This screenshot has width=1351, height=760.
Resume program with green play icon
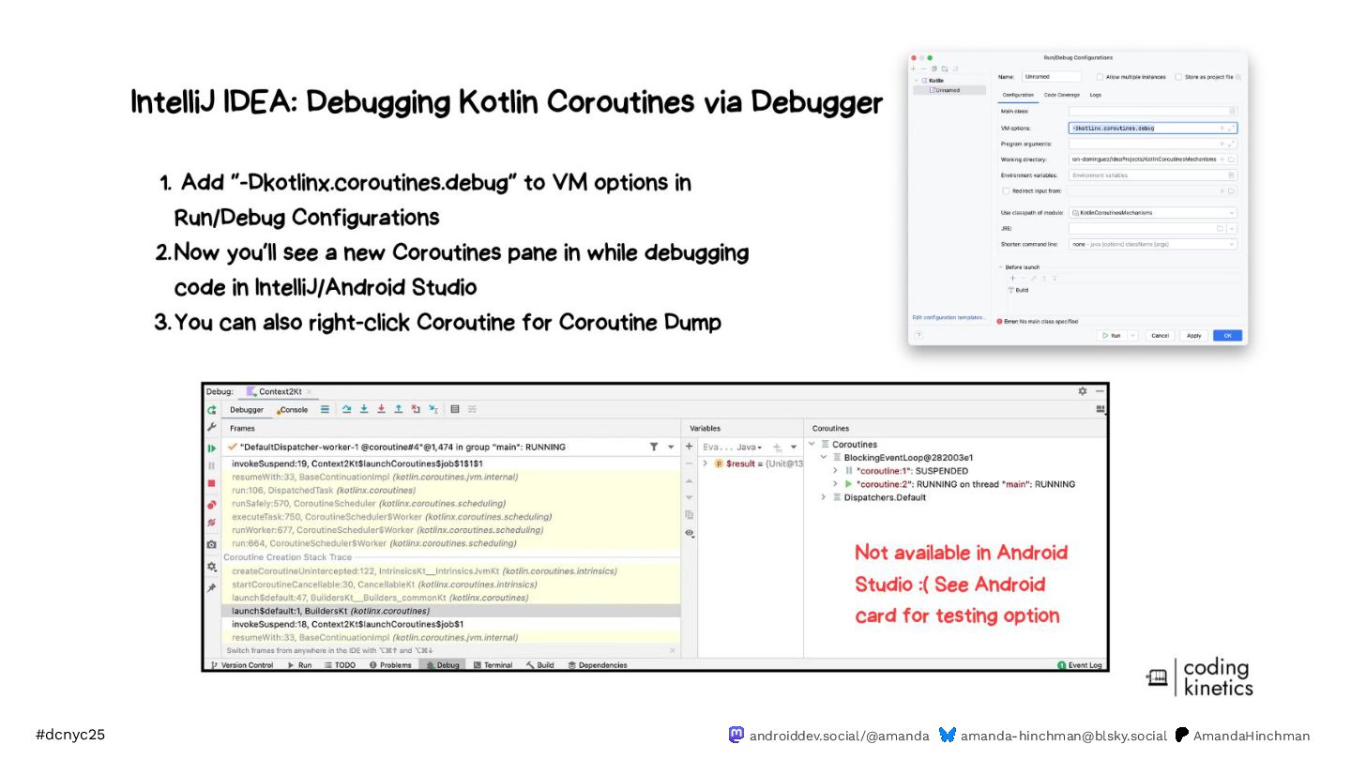click(212, 448)
